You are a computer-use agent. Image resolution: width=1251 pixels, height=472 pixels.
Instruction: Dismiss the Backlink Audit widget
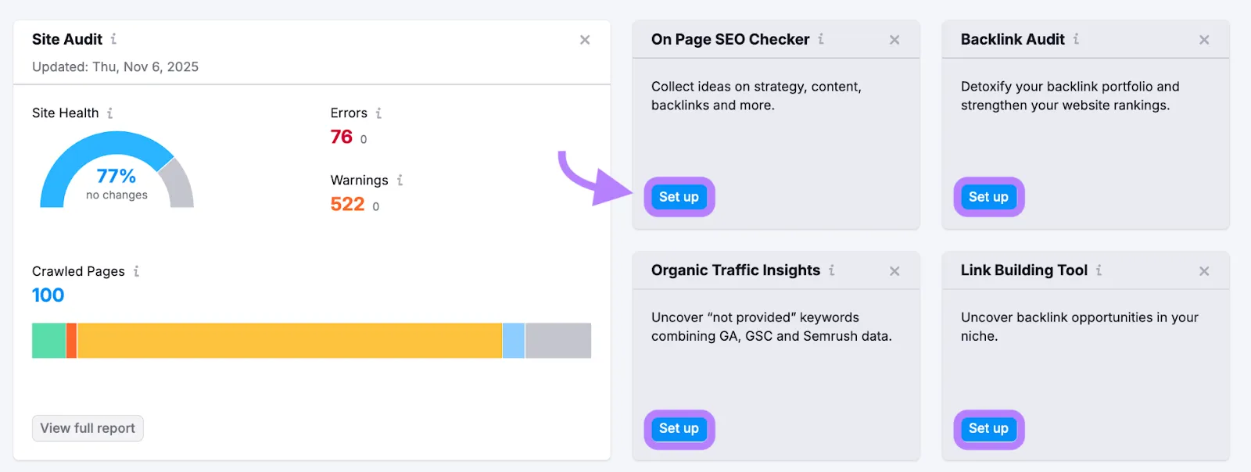[x=1203, y=39]
